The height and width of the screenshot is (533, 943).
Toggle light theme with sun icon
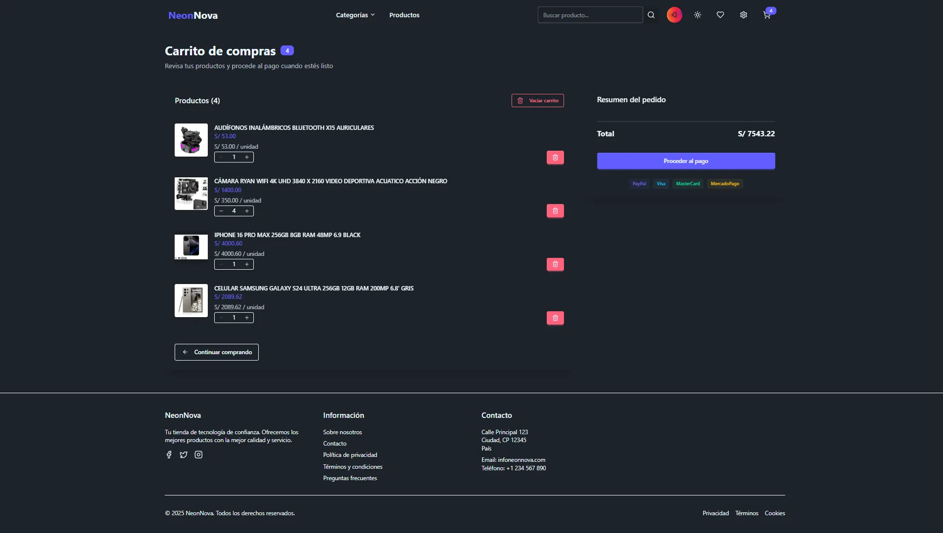697,15
